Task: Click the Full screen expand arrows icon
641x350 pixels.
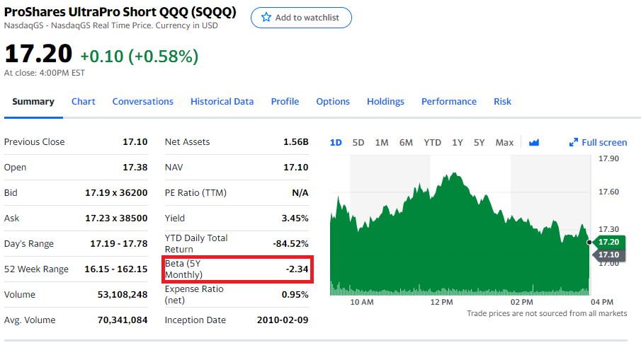Action: pyautogui.click(x=574, y=142)
